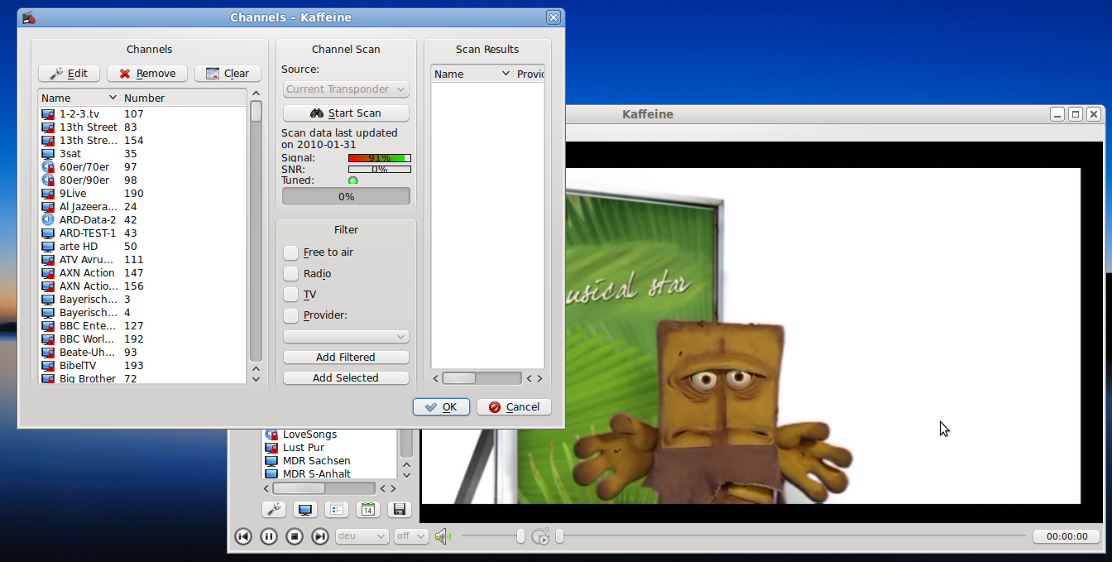Click the monitor icon button under the Kaffeine channel list
The image size is (1112, 562).
coord(305,510)
